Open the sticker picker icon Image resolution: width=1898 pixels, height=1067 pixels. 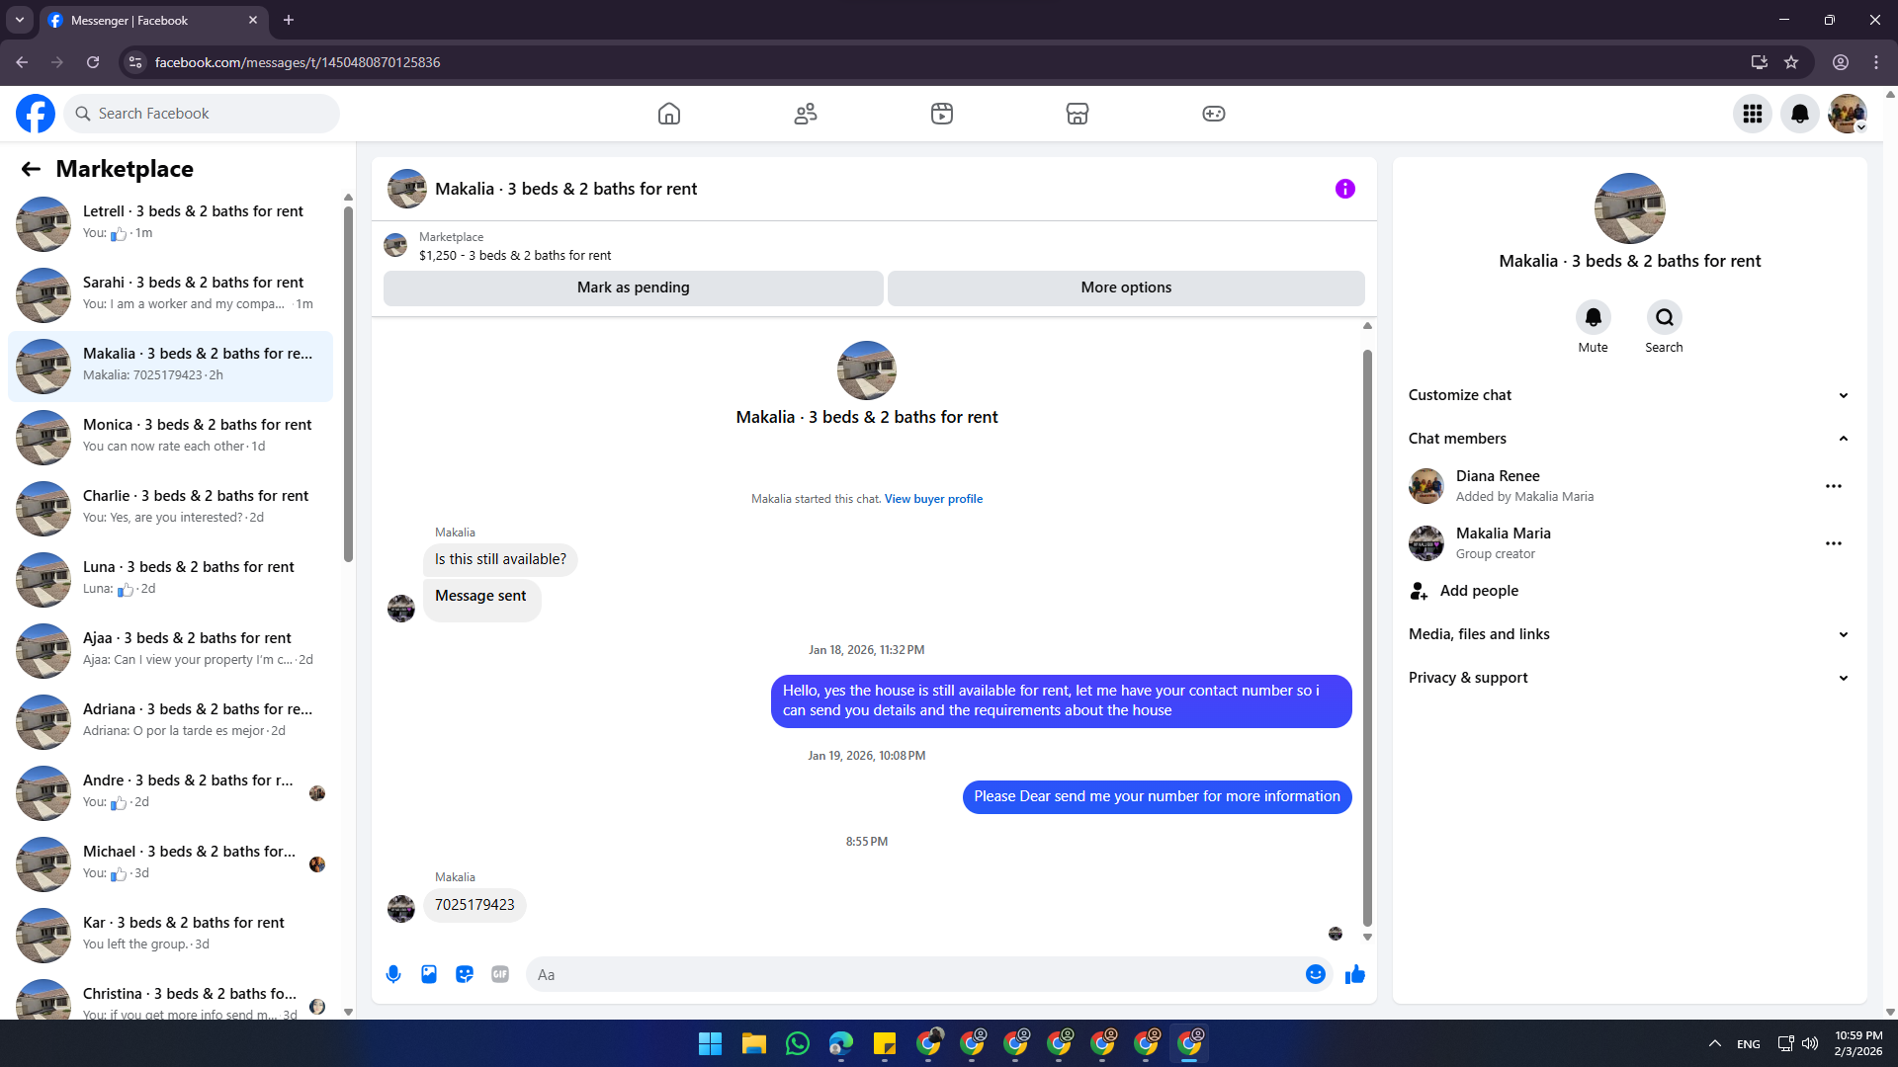pos(465,974)
